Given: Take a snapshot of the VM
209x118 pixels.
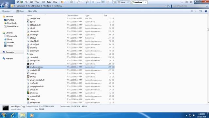Looking at the screenshot, I should (78, 2).
